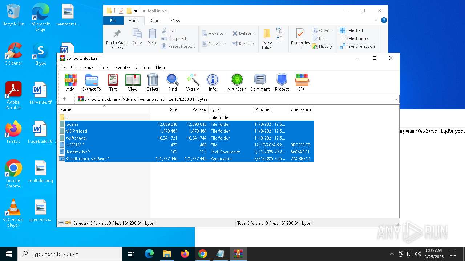
Task: Click the Paste icon in Explorer ribbon
Action: coord(152,37)
